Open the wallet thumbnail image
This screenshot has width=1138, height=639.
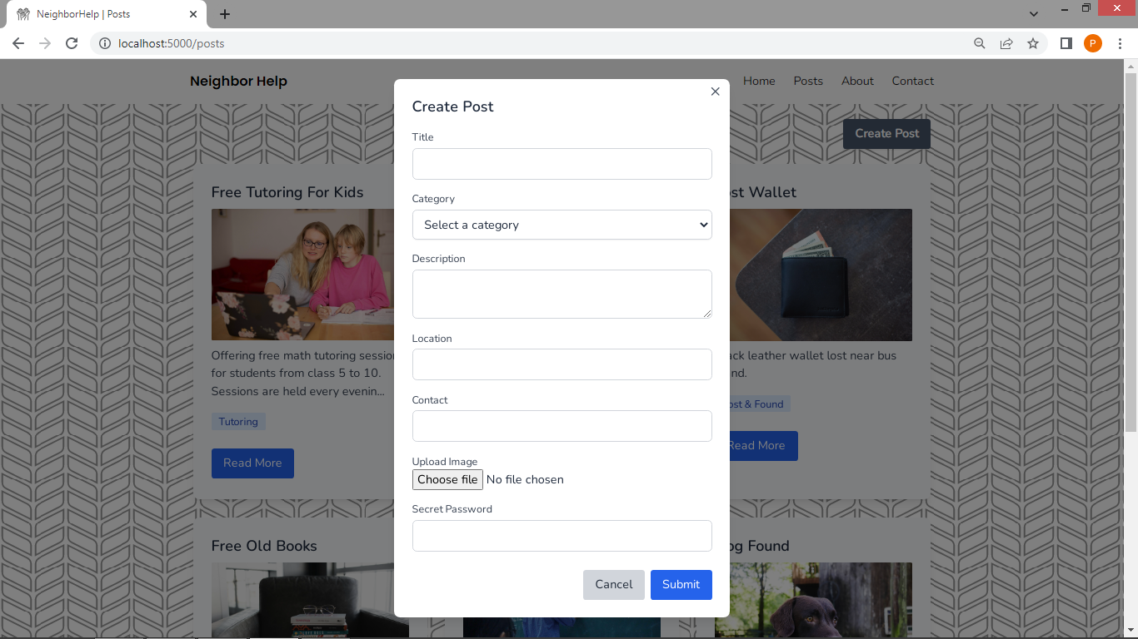(821, 275)
